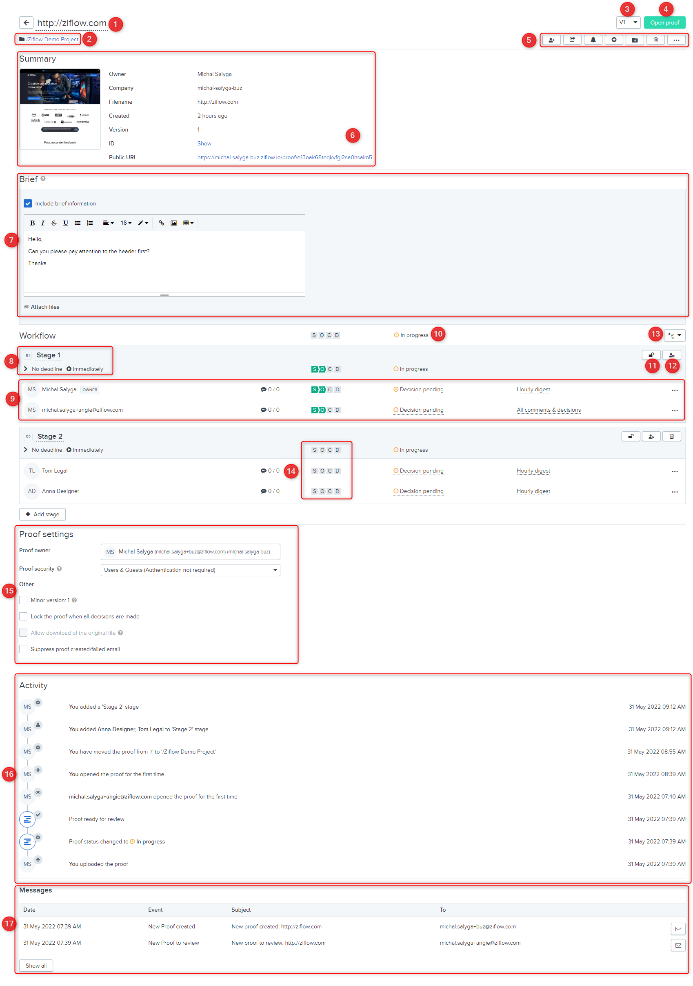
Task: Open the Ziflow Demo Project folder link
Action: click(52, 39)
